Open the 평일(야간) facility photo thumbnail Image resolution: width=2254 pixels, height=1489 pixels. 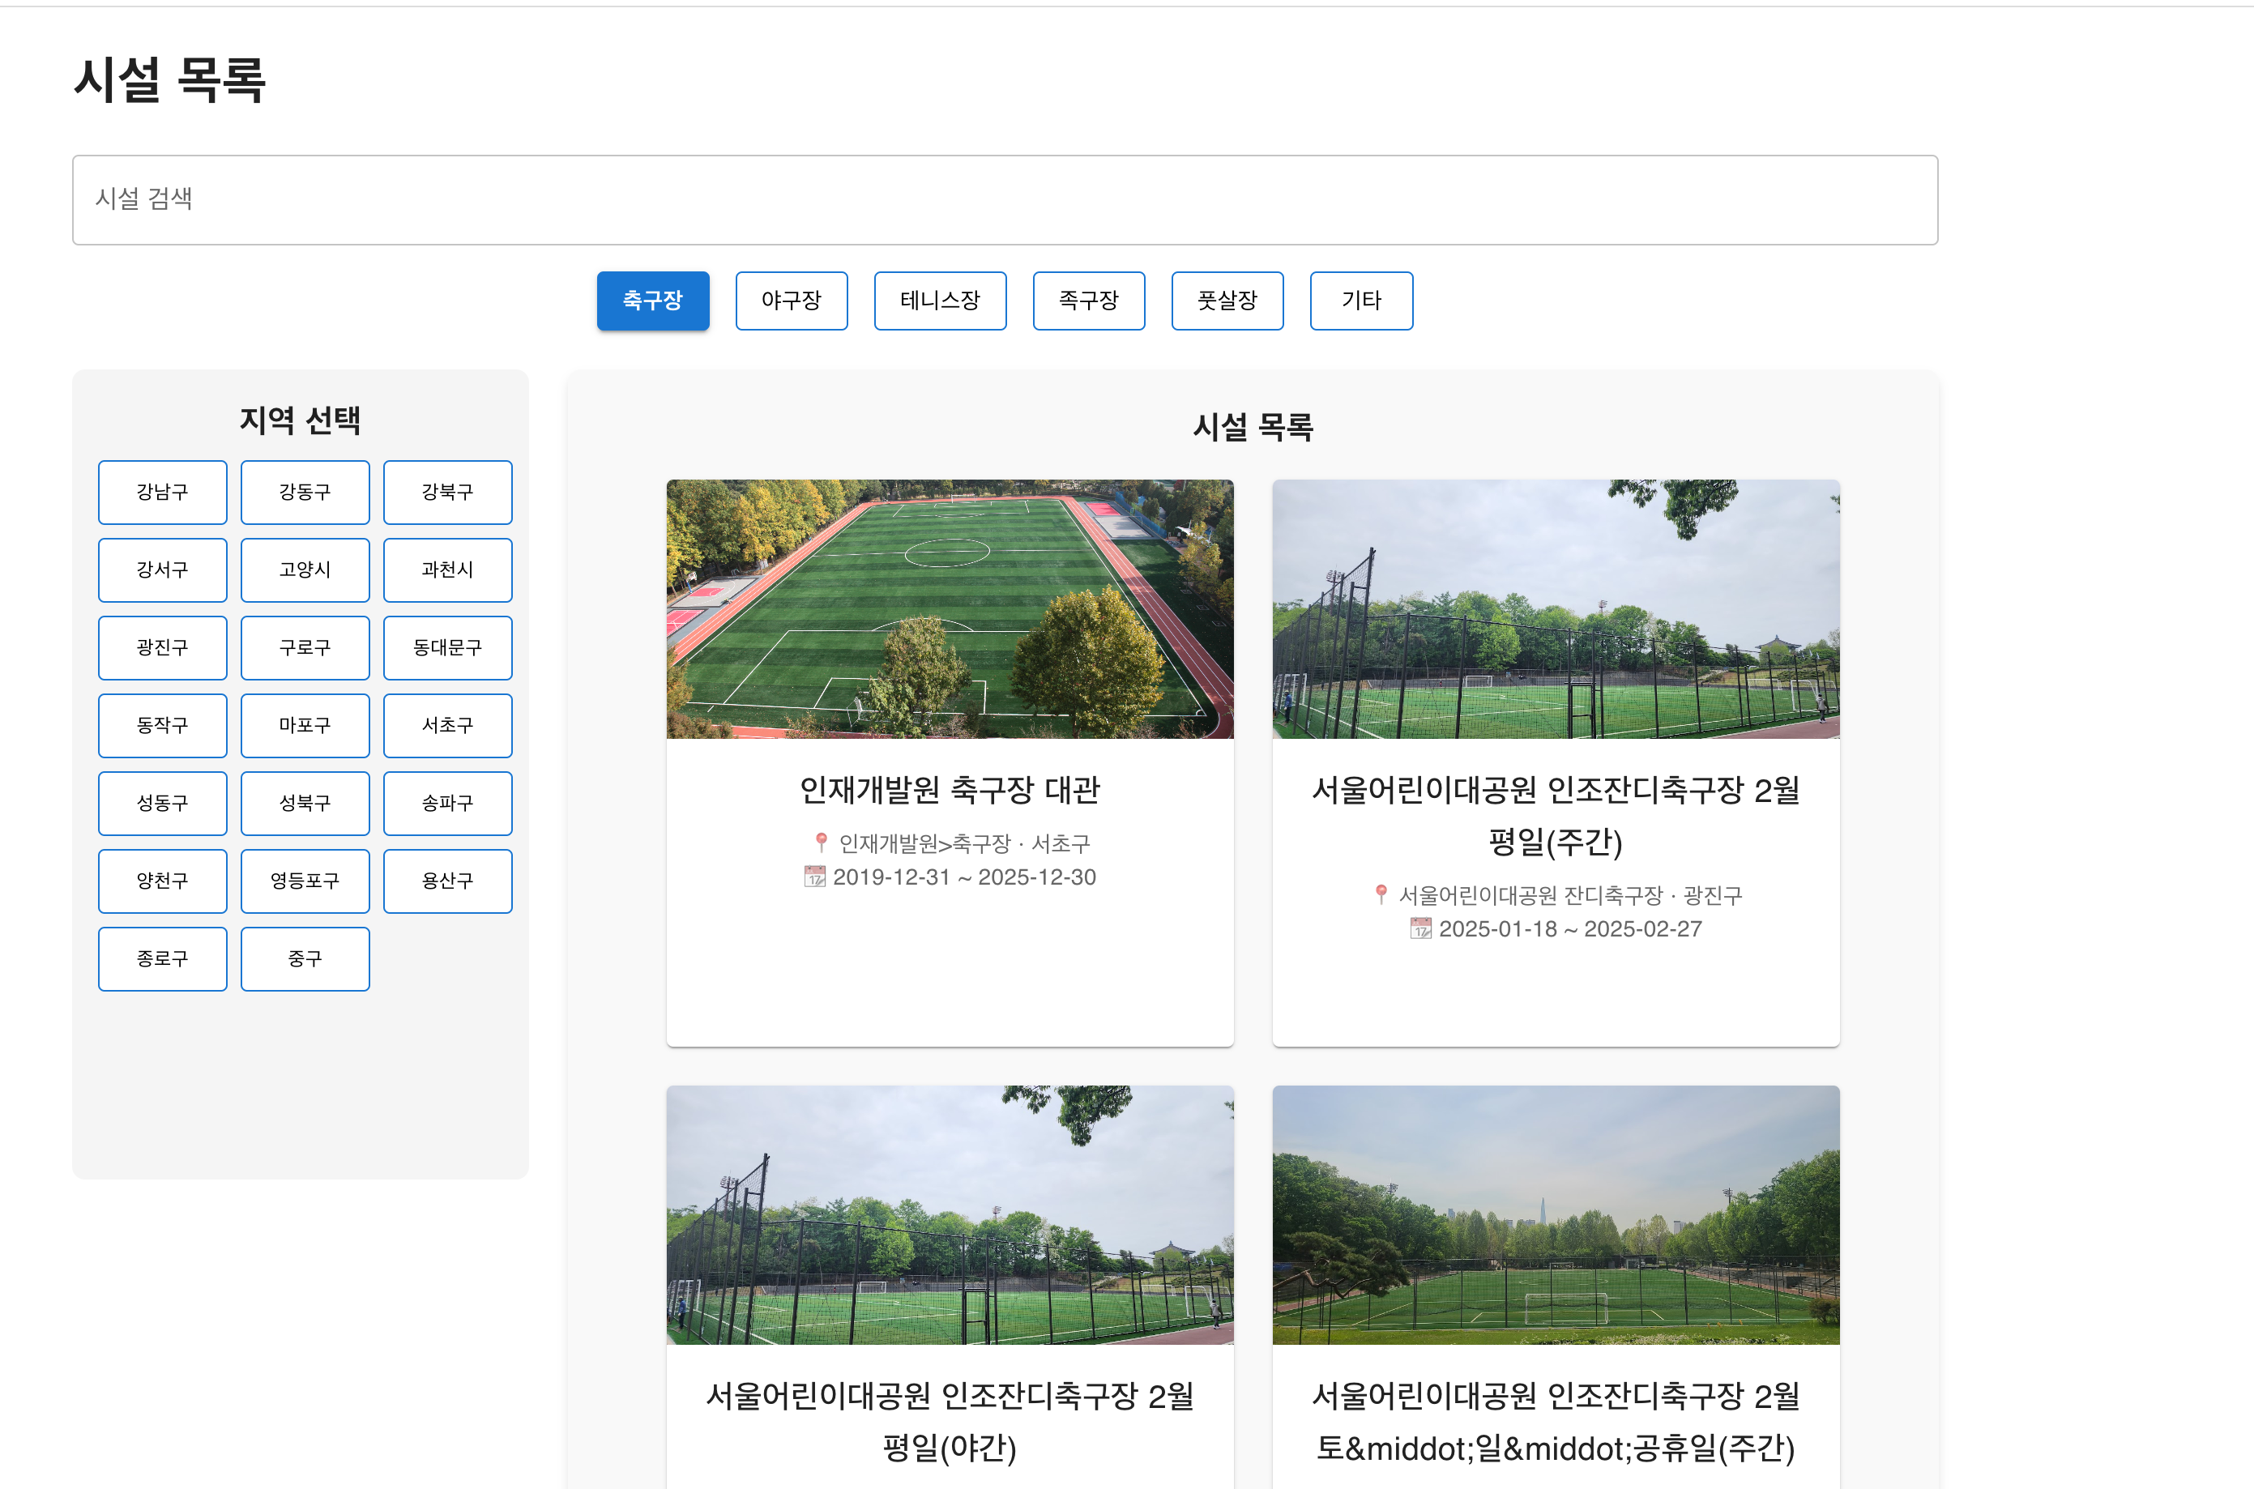950,1214
